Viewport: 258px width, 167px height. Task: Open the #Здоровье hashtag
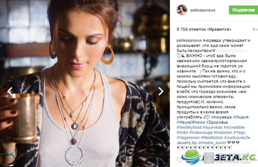(217, 122)
